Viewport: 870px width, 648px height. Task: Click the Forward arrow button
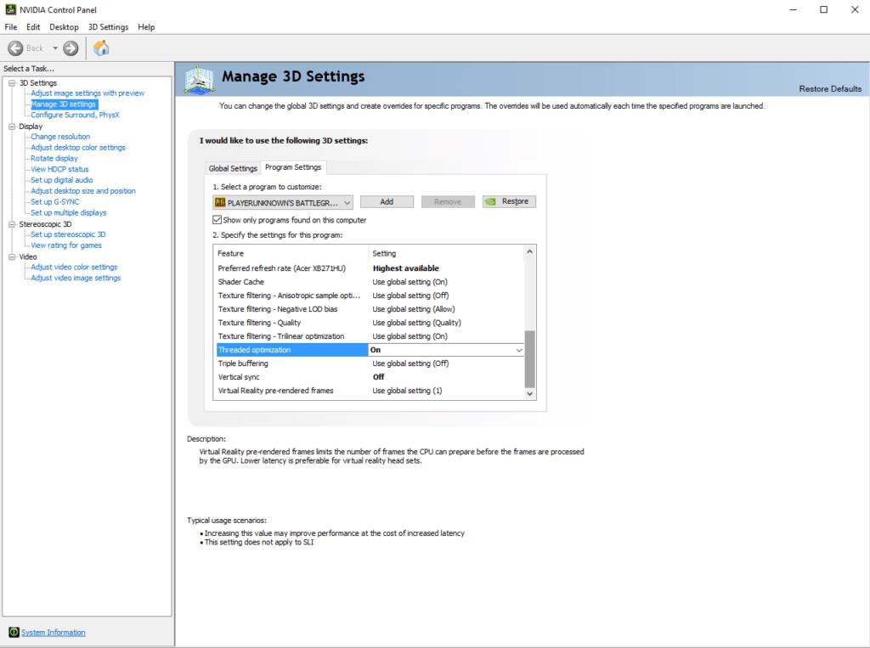click(71, 48)
